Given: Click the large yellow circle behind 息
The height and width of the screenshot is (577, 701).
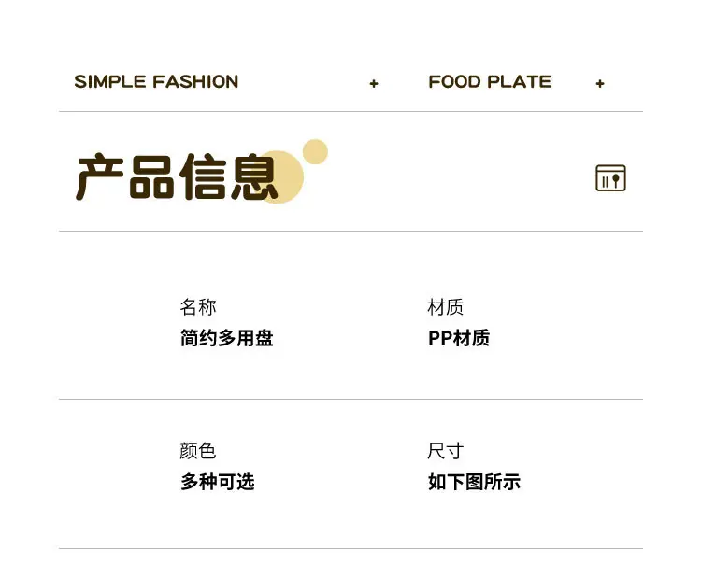Looking at the screenshot, I should tap(280, 176).
